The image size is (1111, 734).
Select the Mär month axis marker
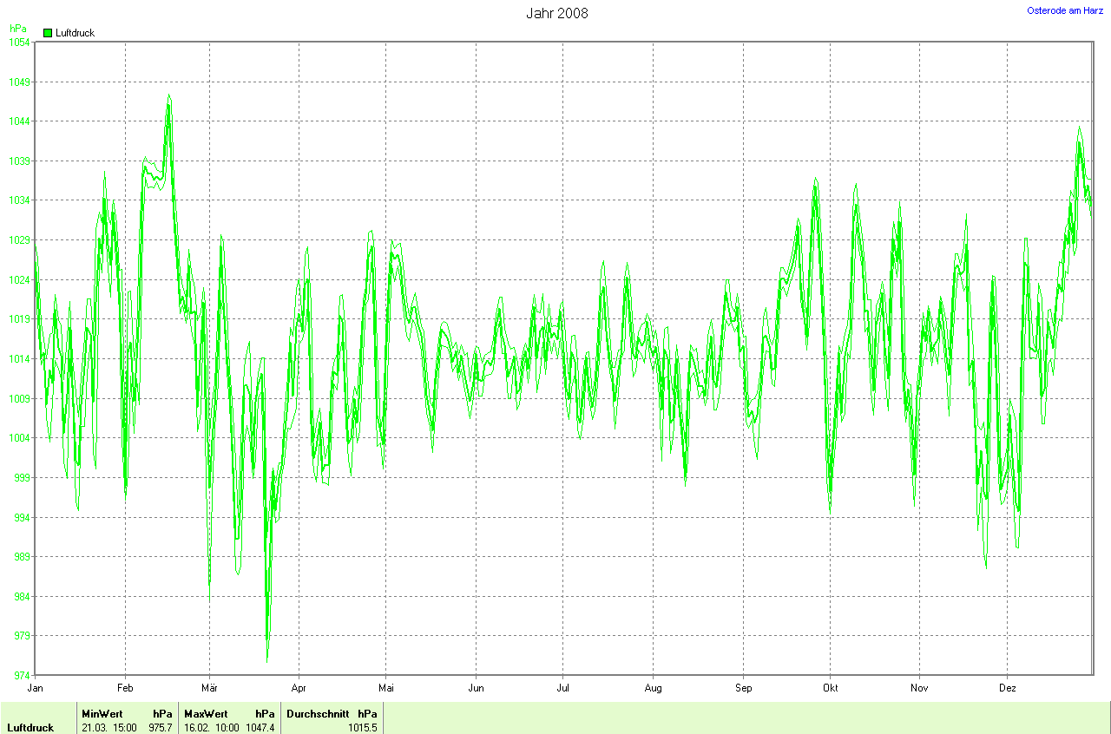(x=209, y=688)
